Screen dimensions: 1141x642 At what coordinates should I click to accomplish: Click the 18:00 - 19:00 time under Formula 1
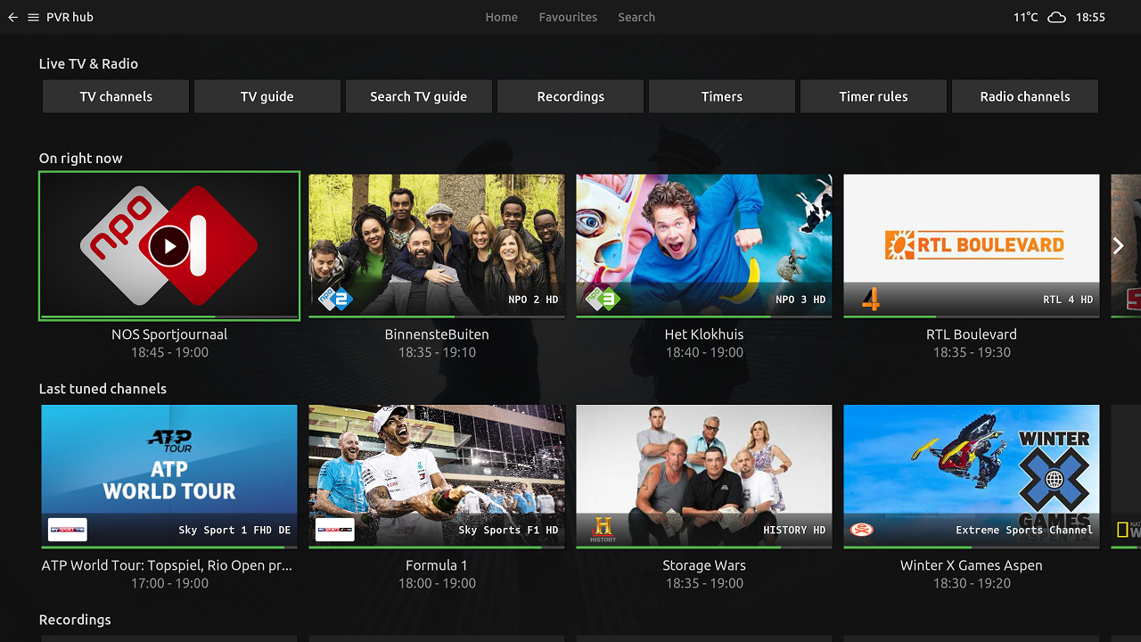click(437, 583)
